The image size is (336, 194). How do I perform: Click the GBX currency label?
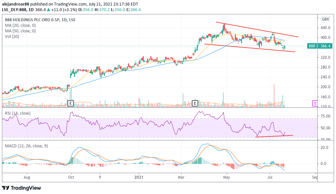[x=325, y=19]
